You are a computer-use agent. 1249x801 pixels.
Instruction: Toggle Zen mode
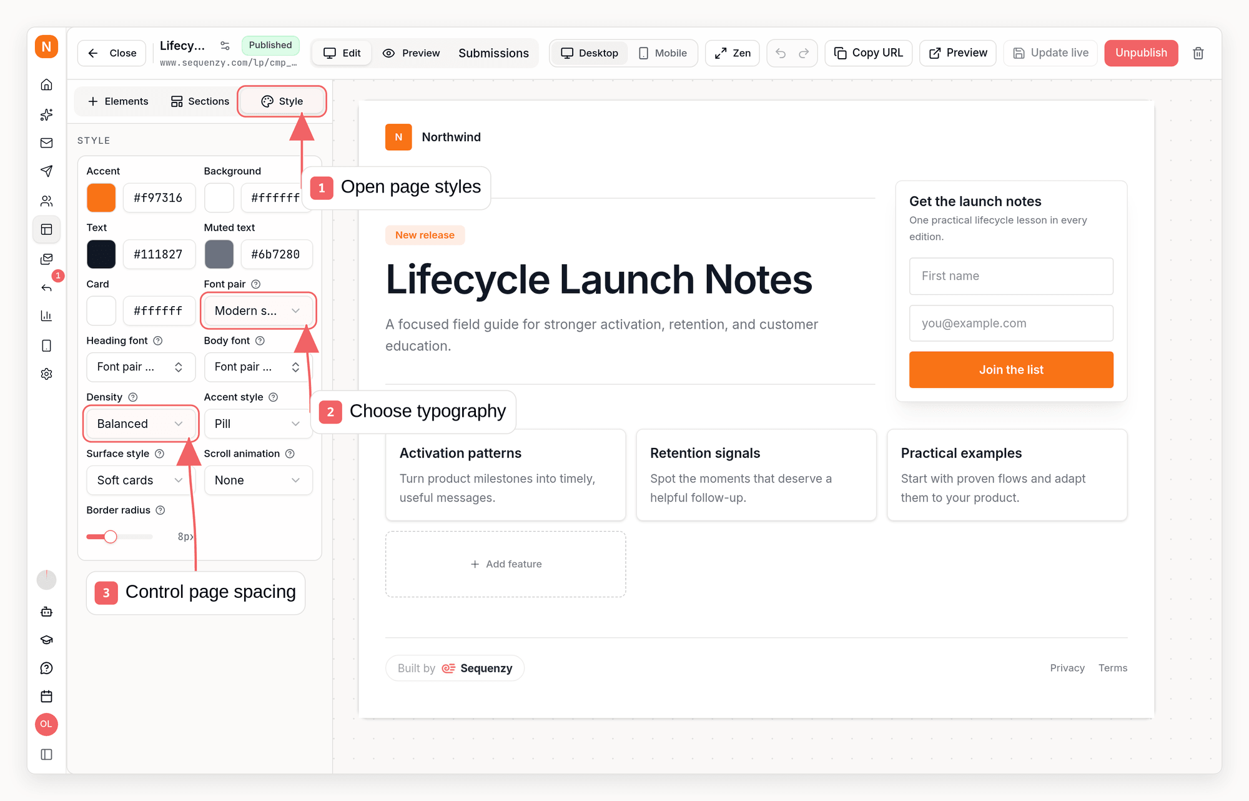tap(733, 53)
